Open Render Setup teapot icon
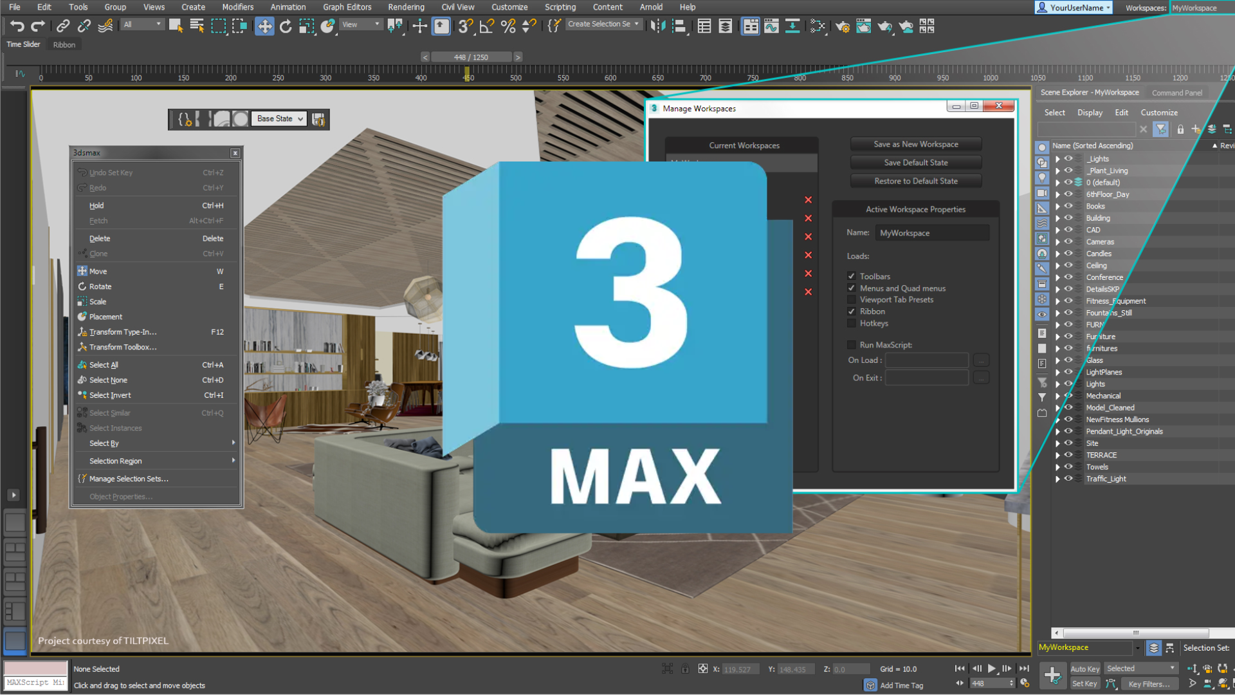The image size is (1235, 695). point(842,26)
